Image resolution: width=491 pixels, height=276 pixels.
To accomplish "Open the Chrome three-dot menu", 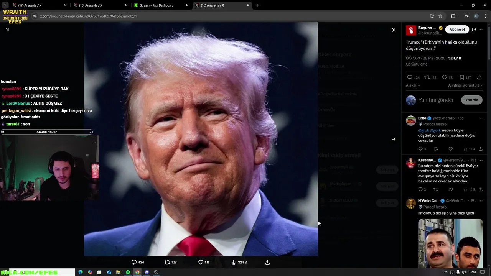I will pyautogui.click(x=486, y=16).
